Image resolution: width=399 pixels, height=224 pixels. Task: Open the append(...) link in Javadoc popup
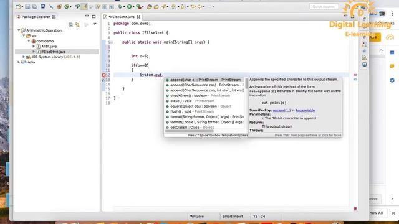pyautogui.click(x=281, y=110)
